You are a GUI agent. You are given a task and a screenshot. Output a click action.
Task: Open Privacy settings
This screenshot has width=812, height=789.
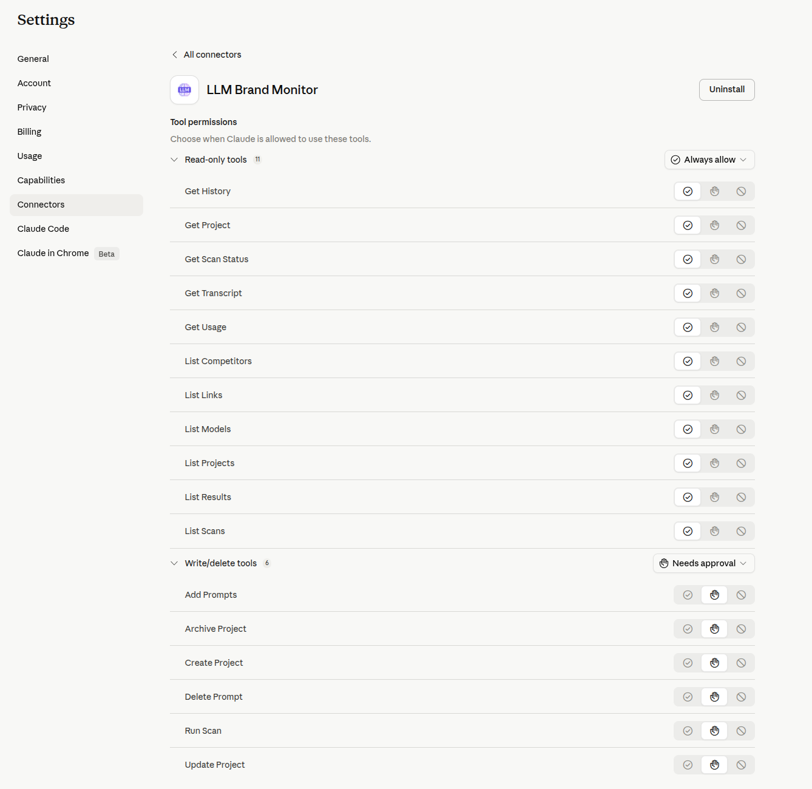click(x=76, y=107)
